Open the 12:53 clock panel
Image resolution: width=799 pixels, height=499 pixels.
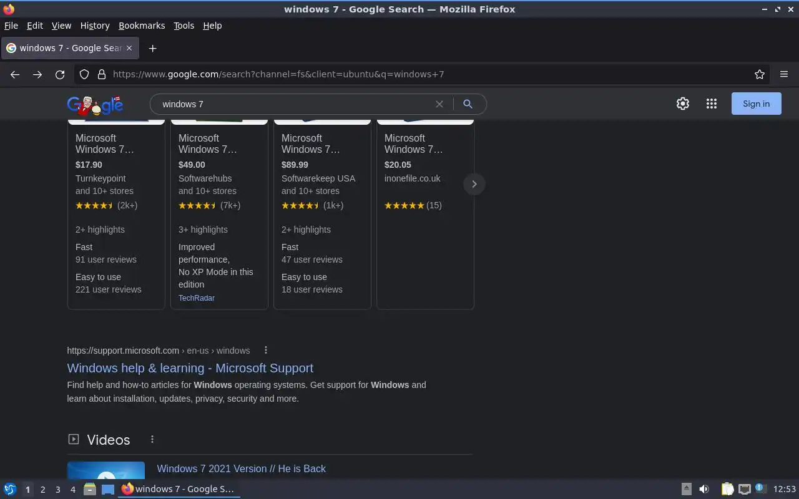pyautogui.click(x=785, y=489)
